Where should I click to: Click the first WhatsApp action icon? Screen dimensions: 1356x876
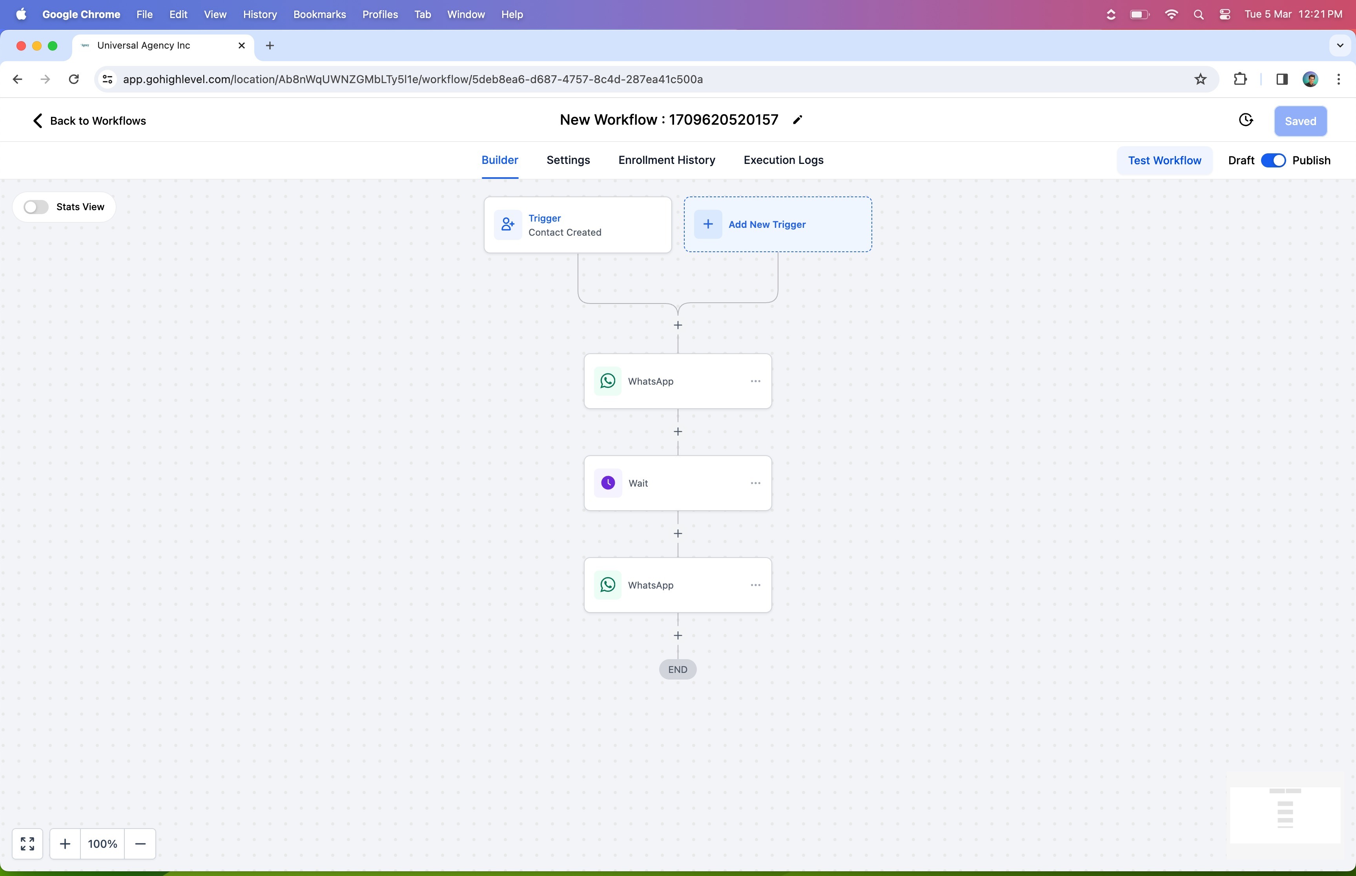tap(608, 381)
